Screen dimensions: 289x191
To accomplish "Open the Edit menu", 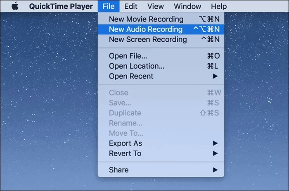I will [131, 6].
